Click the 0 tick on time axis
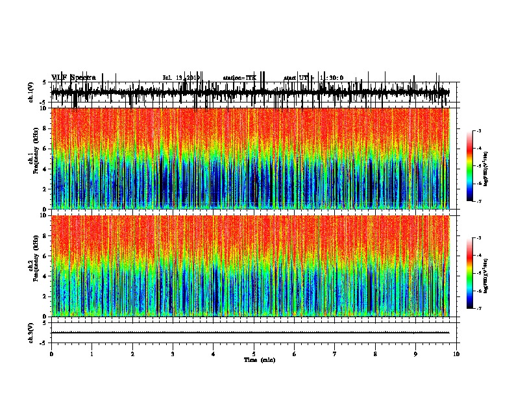514x397 pixels. [51, 354]
